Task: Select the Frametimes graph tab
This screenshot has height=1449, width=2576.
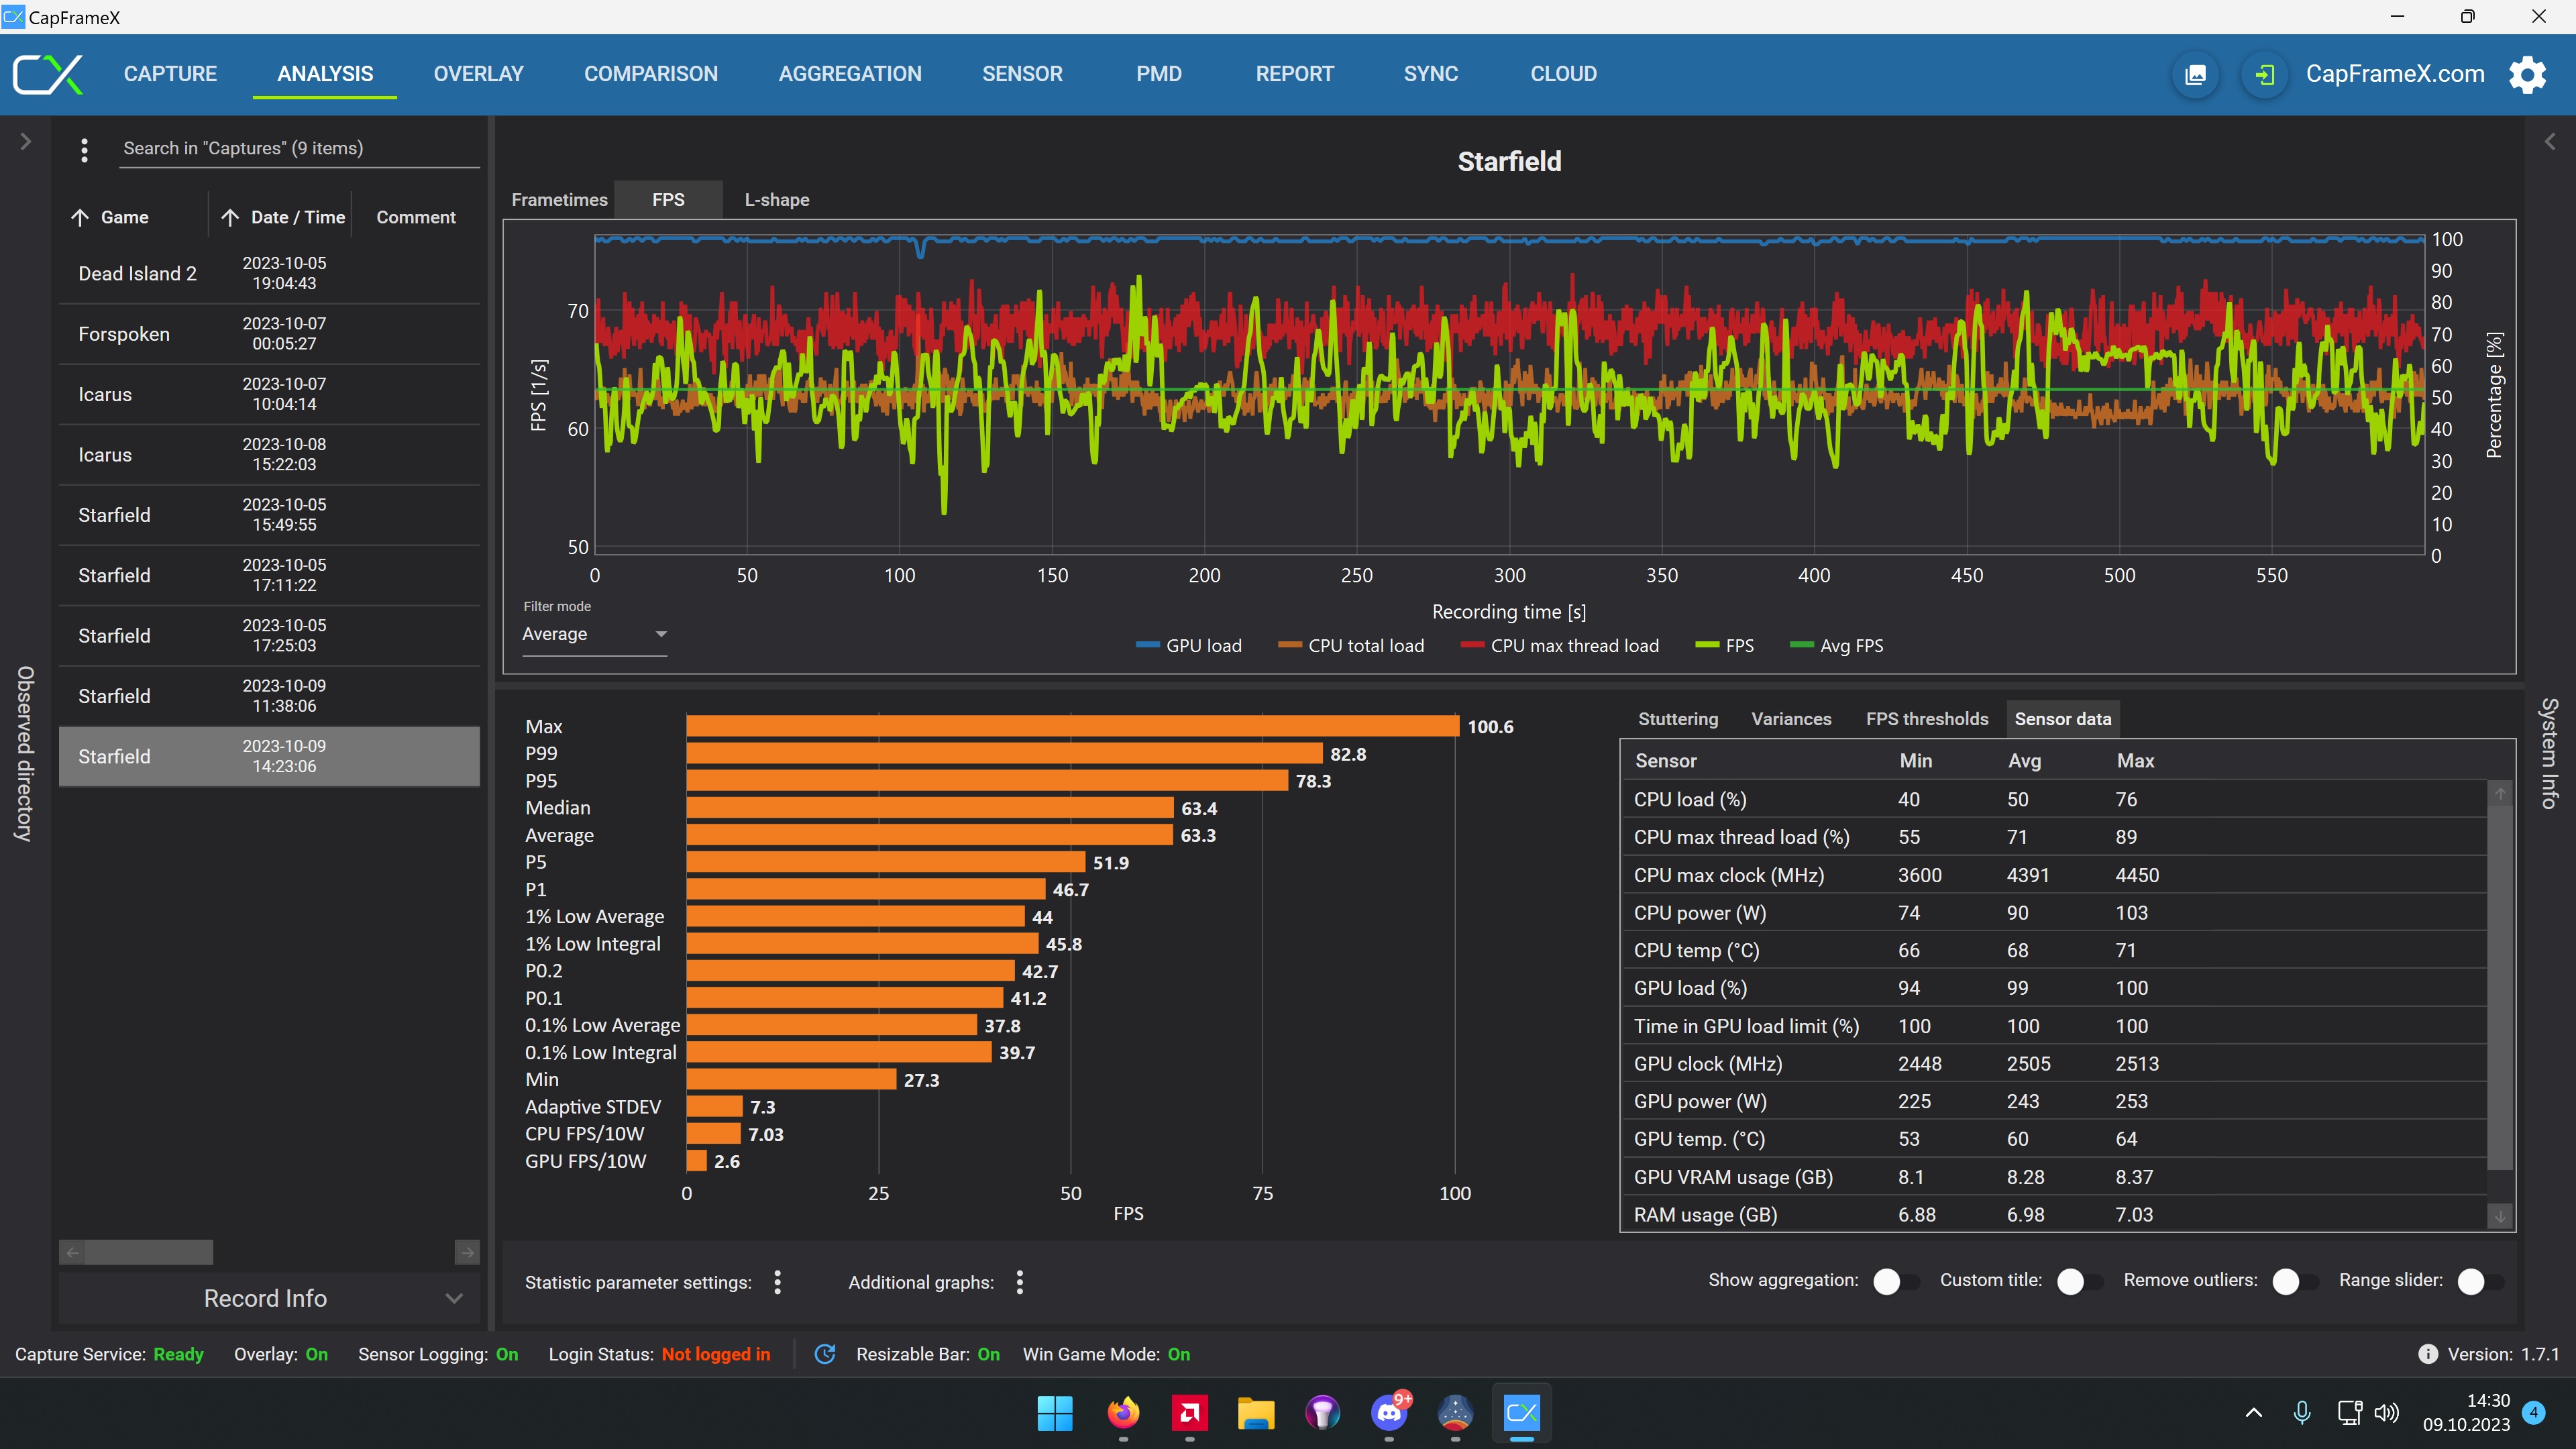Action: tap(559, 200)
